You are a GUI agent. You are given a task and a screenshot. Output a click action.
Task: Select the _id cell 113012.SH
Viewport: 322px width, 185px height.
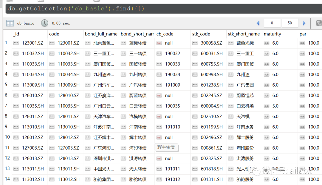(x=33, y=179)
